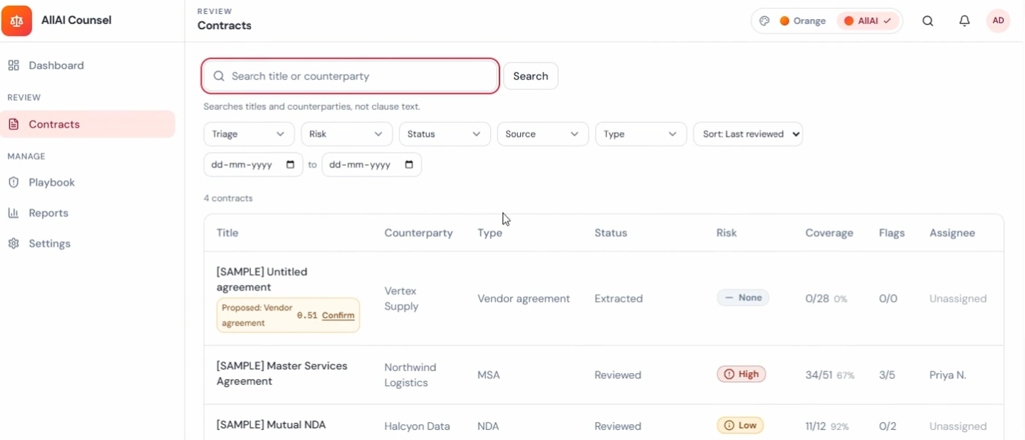This screenshot has height=440, width=1025.
Task: Open the [SAMPLE] Untitled agreement contract
Action: pyautogui.click(x=262, y=279)
